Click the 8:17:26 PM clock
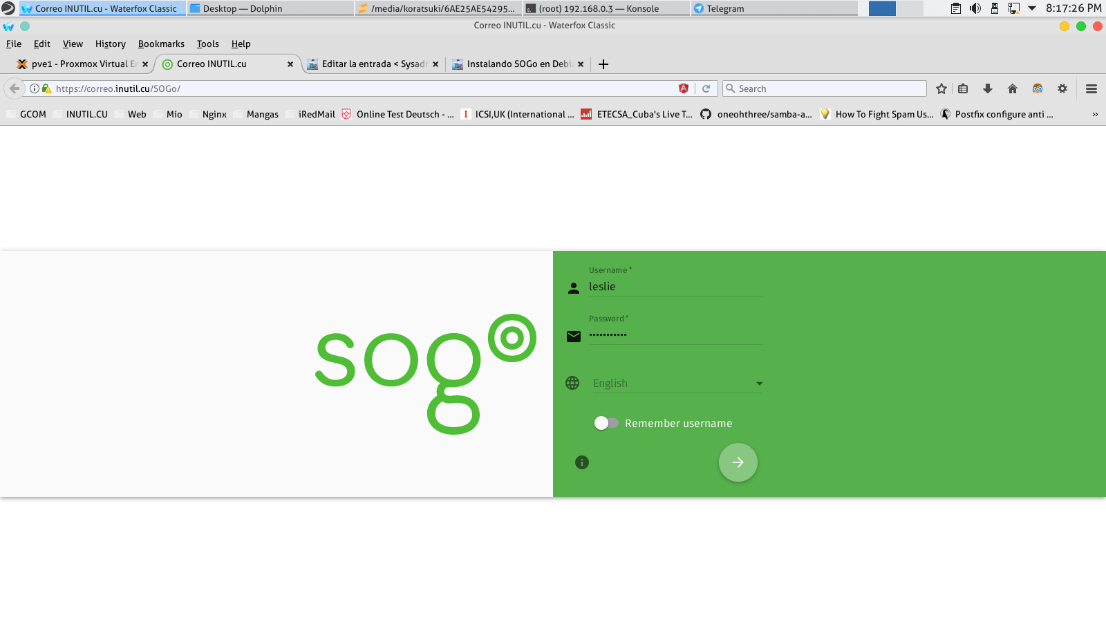Viewport: 1106px width, 622px height. pos(1074,8)
